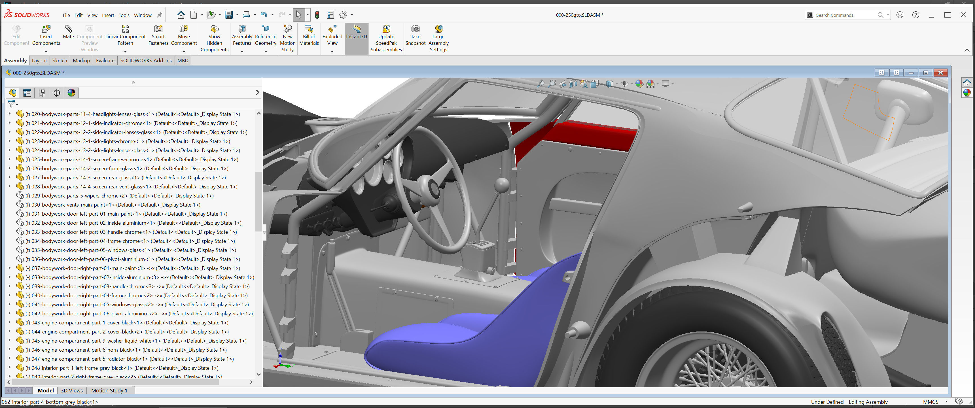Pin the menu bar with pushpin
Image resolution: width=975 pixels, height=408 pixels.
click(160, 15)
